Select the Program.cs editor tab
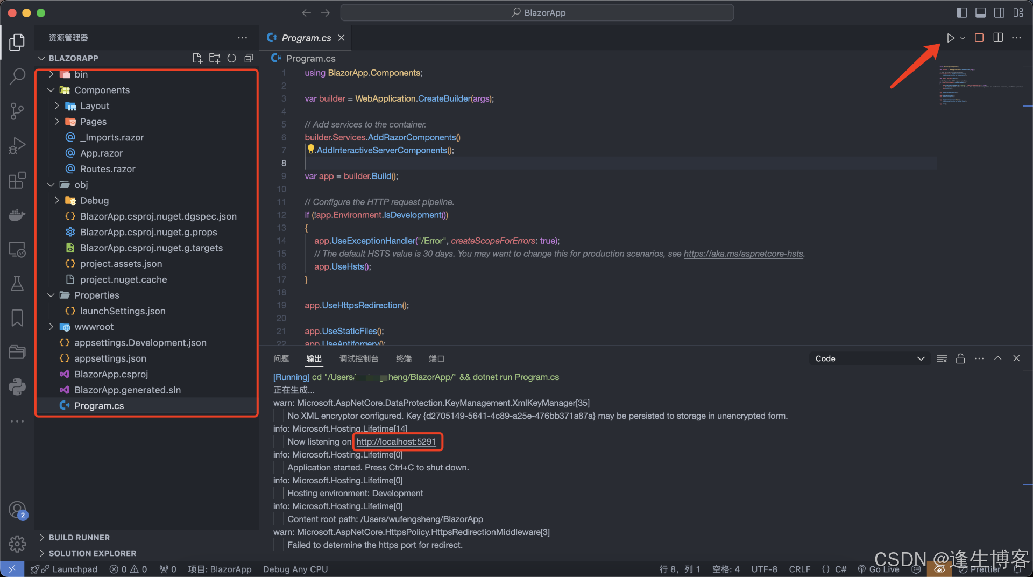Screen dimensions: 1033x577 pyautogui.click(x=306, y=38)
